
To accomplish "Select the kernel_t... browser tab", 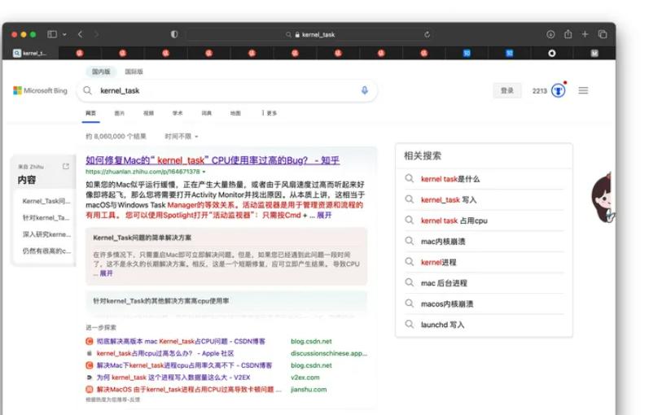I will pos(30,53).
